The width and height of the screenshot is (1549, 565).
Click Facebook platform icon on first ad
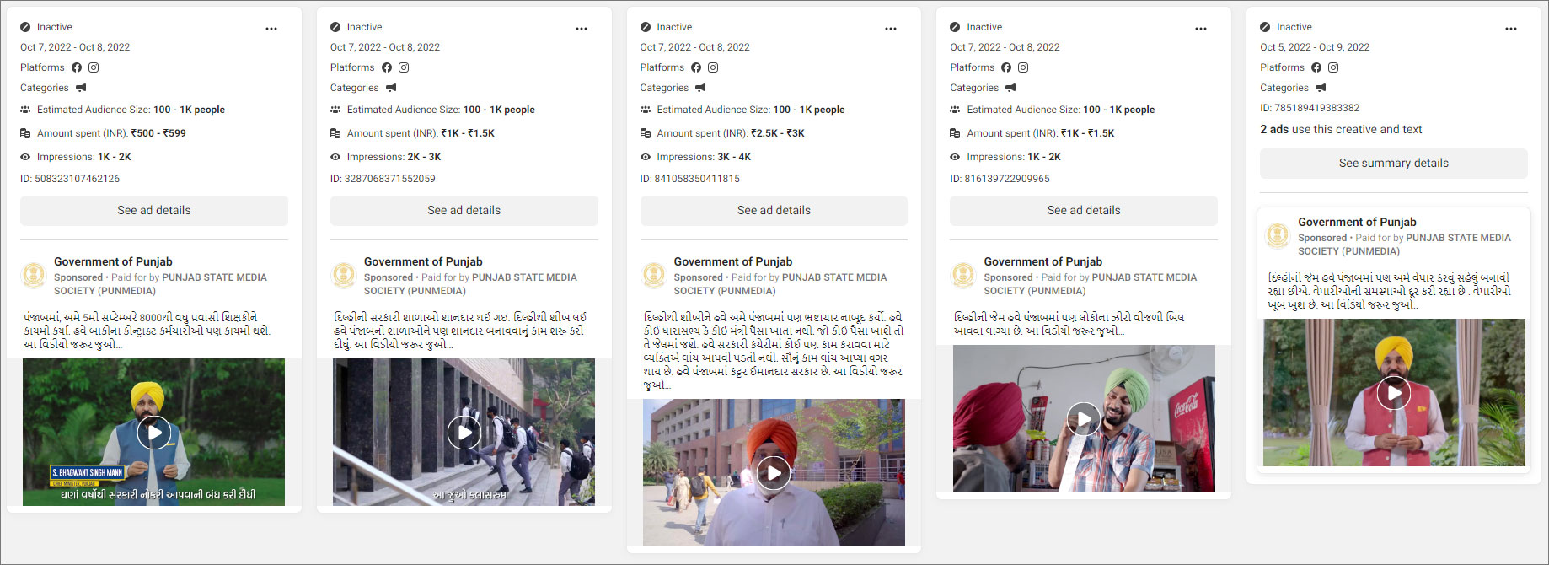click(77, 67)
